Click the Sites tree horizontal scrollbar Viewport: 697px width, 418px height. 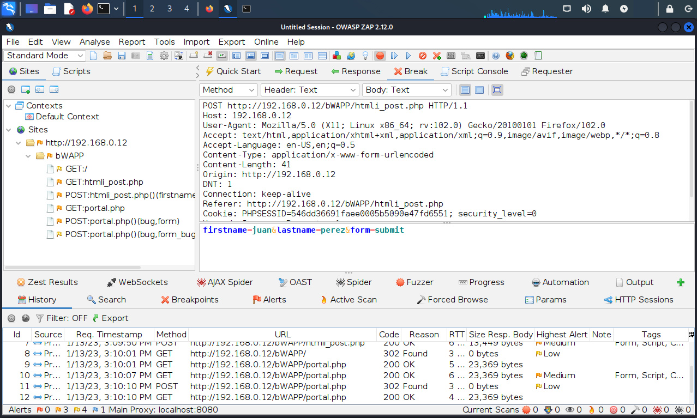73,268
